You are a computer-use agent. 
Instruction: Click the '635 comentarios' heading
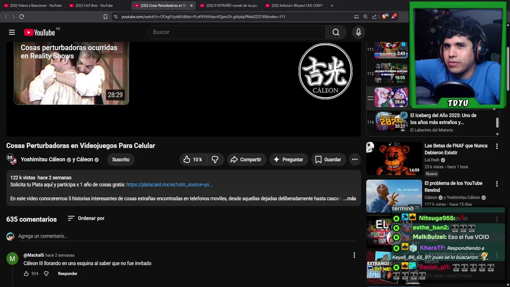tap(31, 219)
